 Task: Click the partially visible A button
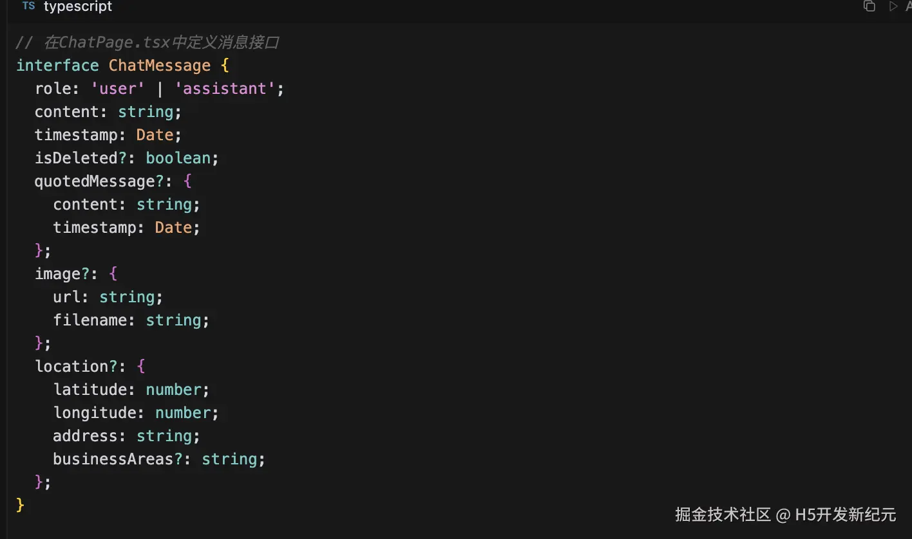pyautogui.click(x=907, y=6)
